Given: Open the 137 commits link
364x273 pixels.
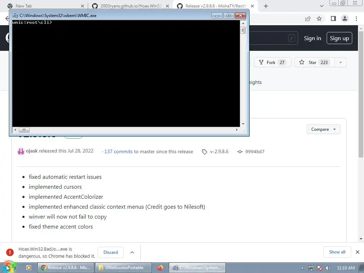Looking at the screenshot, I should pyautogui.click(x=118, y=151).
